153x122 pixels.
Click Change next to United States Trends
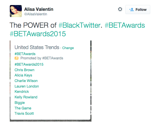pyautogui.click(x=68, y=48)
